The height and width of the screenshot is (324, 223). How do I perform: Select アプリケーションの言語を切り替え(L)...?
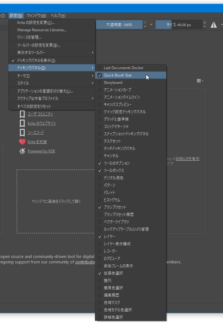(x=52, y=91)
